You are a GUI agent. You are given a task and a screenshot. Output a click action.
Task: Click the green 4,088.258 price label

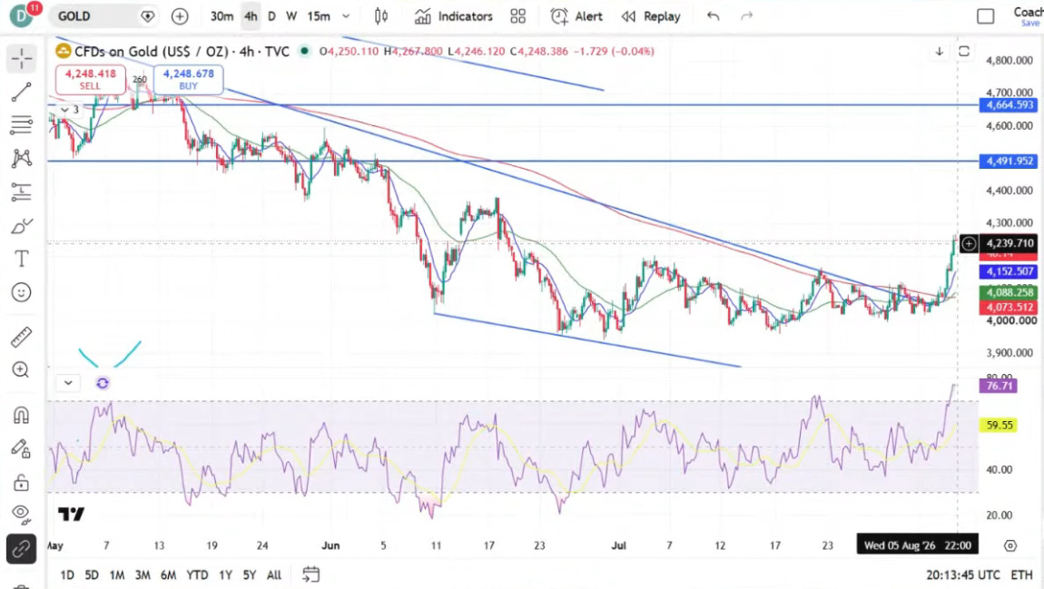pyautogui.click(x=1009, y=292)
